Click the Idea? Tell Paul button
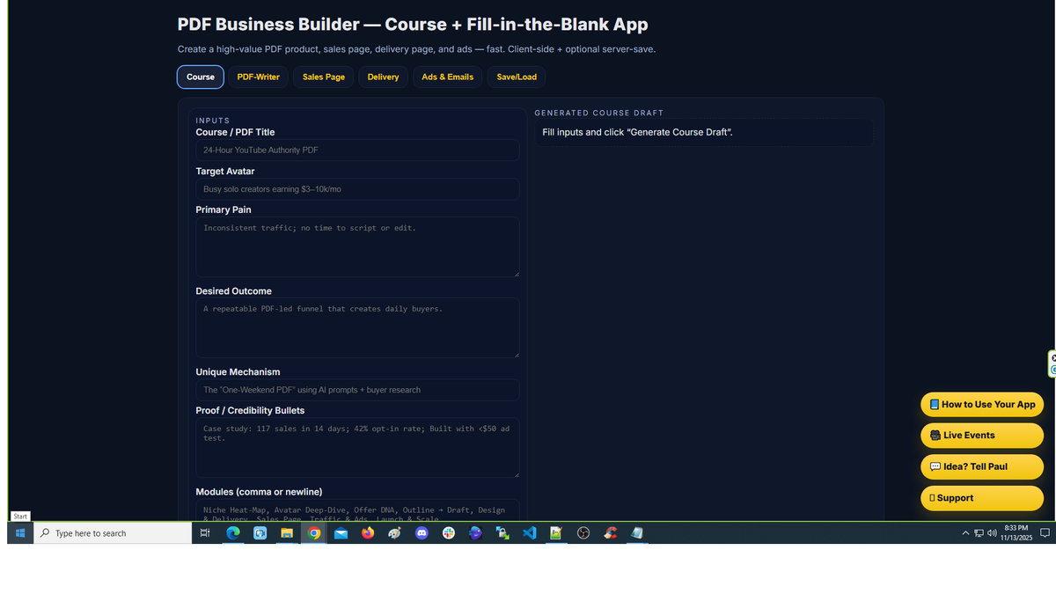The width and height of the screenshot is (1056, 594). (x=982, y=466)
